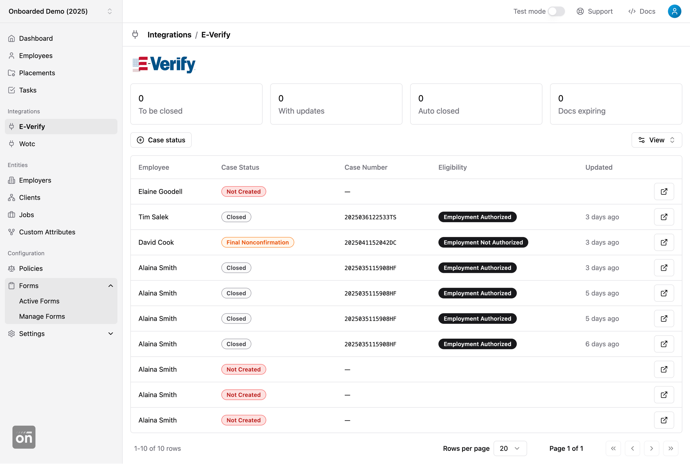The image size is (690, 464).
Task: Open Manage Forms
Action: [x=42, y=316]
